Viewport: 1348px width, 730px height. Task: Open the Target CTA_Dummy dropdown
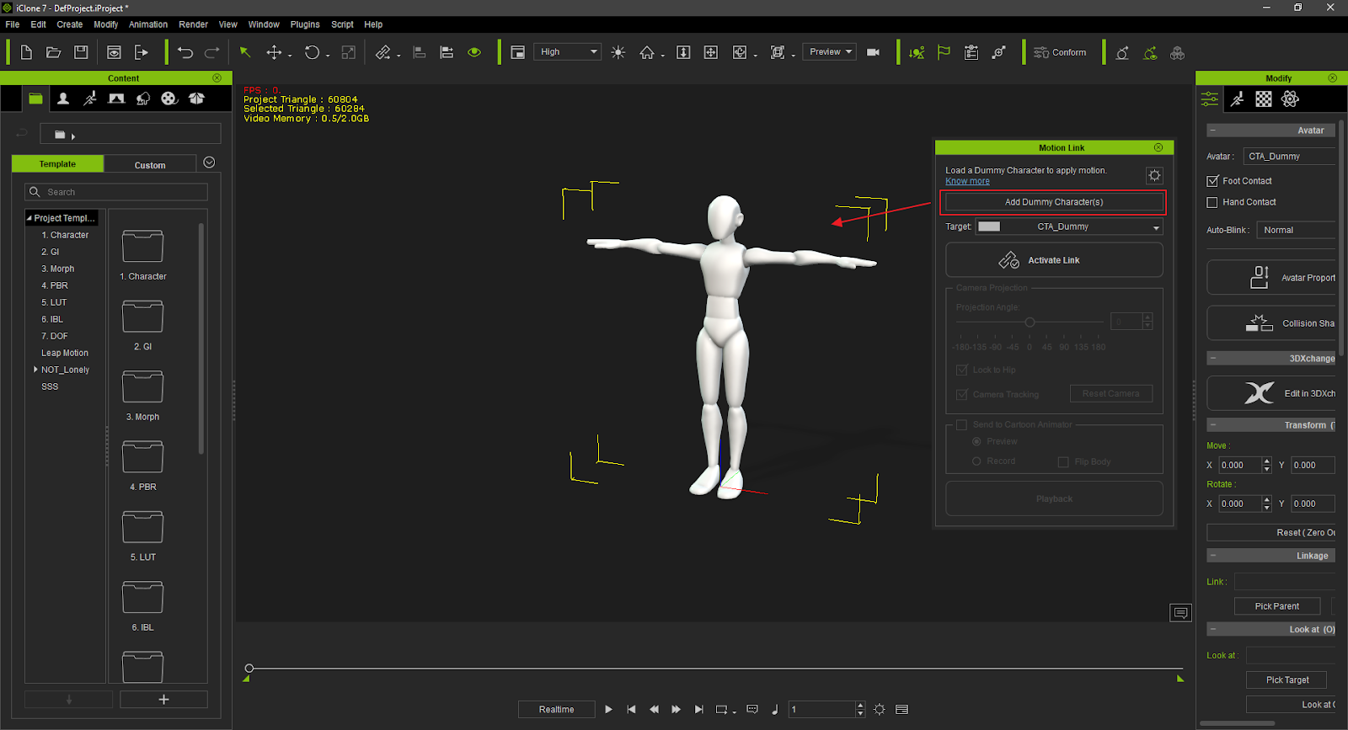coord(1069,226)
